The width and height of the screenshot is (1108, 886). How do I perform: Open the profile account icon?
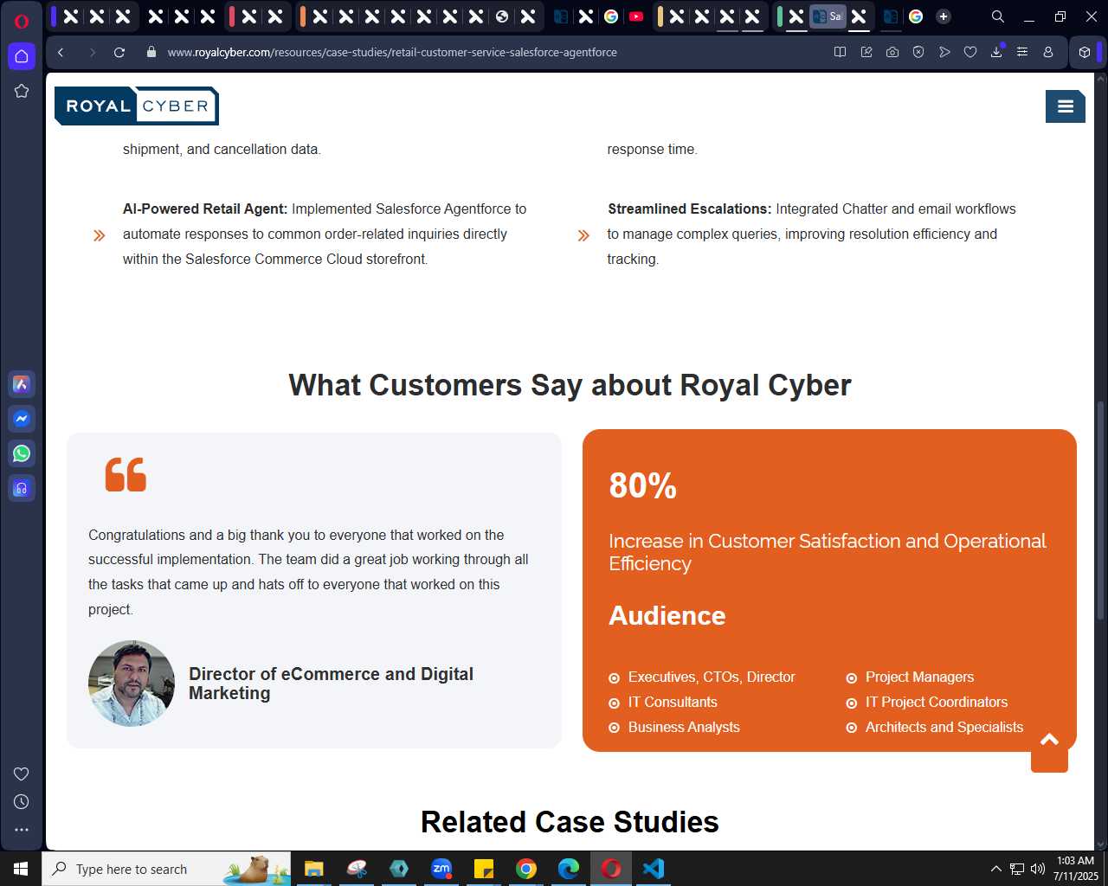(1048, 52)
